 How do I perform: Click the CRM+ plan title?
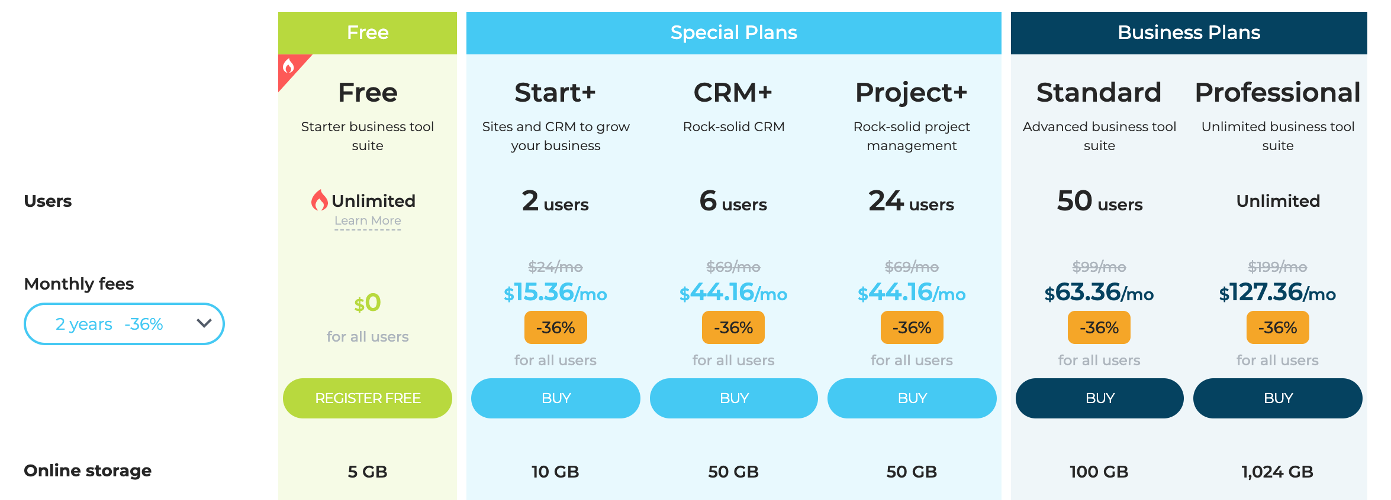pos(733,93)
